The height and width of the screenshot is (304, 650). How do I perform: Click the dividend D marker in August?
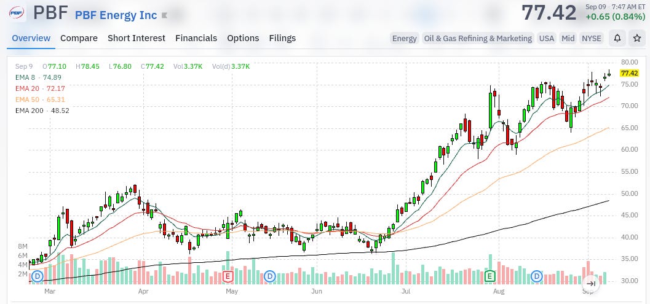click(x=537, y=276)
